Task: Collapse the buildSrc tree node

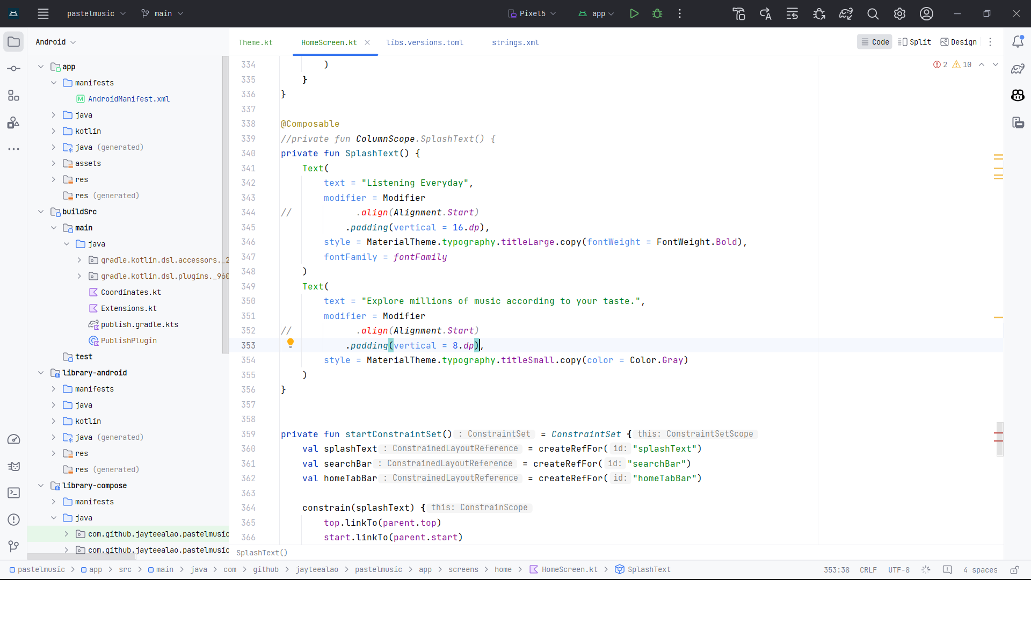Action: (41, 212)
